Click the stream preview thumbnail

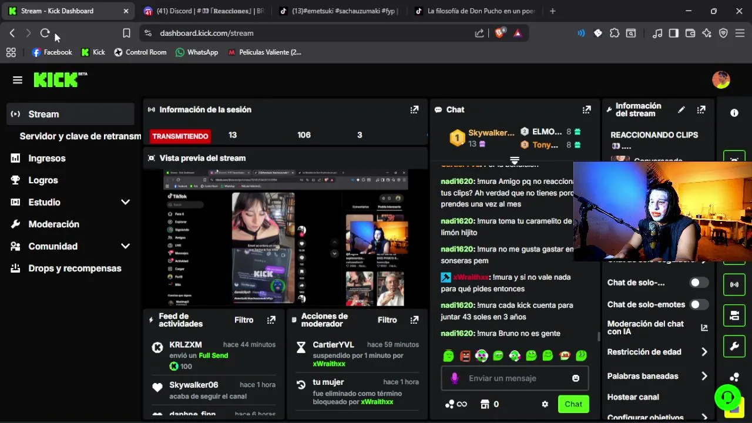tap(286, 237)
